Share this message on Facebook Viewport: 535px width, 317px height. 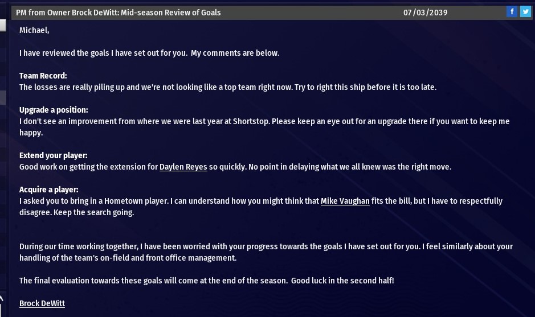click(512, 12)
